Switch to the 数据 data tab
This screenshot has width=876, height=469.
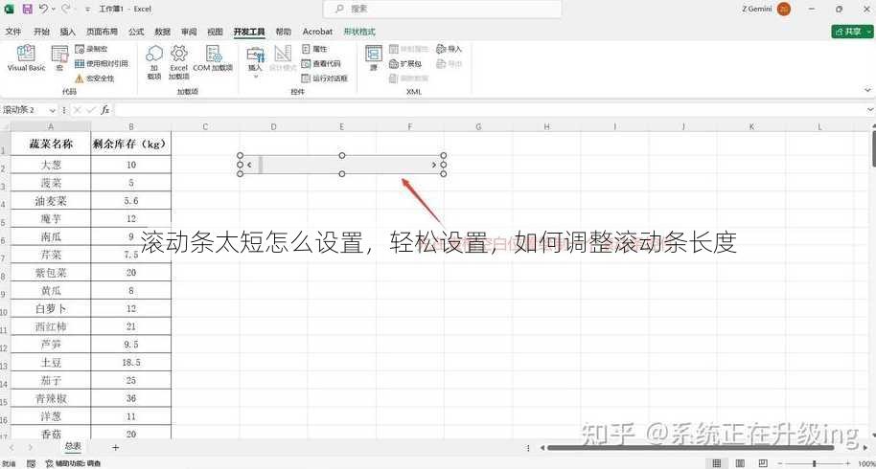[162, 32]
